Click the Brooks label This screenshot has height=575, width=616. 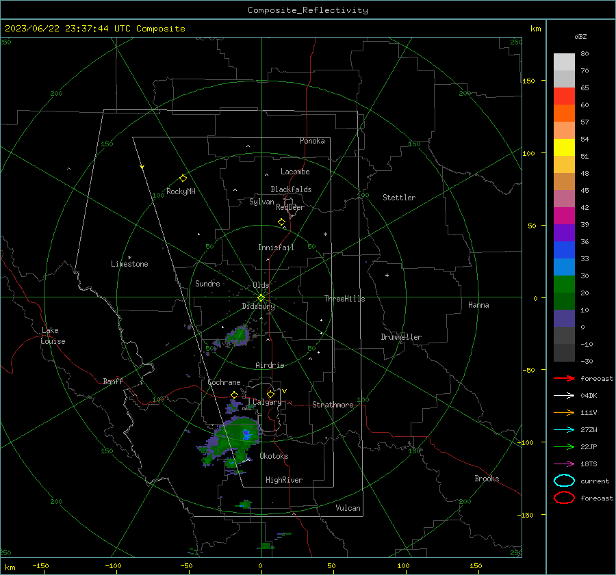[x=487, y=479]
